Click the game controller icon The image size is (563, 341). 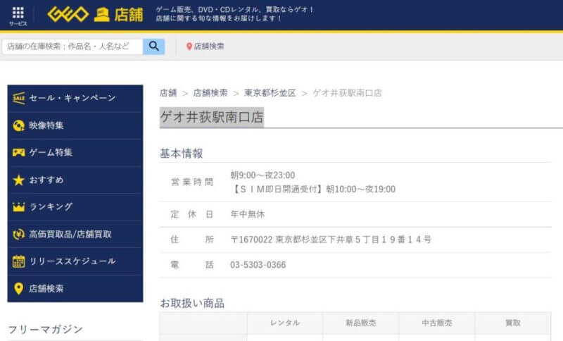pos(19,152)
